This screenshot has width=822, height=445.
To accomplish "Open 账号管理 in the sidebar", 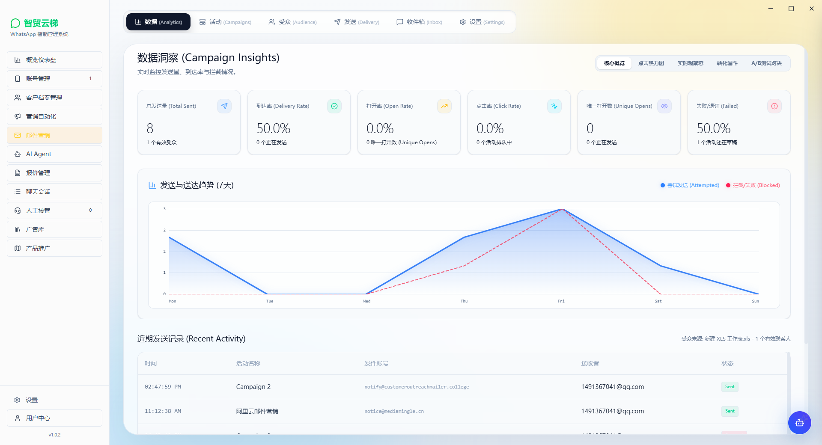I will [54, 79].
